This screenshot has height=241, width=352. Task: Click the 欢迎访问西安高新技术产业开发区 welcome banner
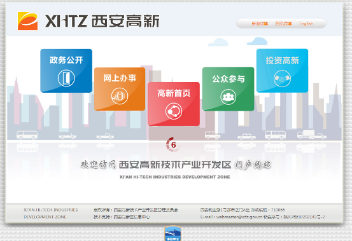[x=176, y=165]
